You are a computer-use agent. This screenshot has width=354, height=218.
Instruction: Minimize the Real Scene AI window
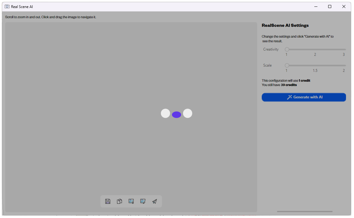point(316,6)
